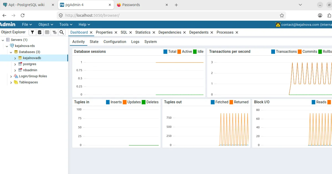Close the Properties tab
The image size is (332, 174).
tap(116, 33)
